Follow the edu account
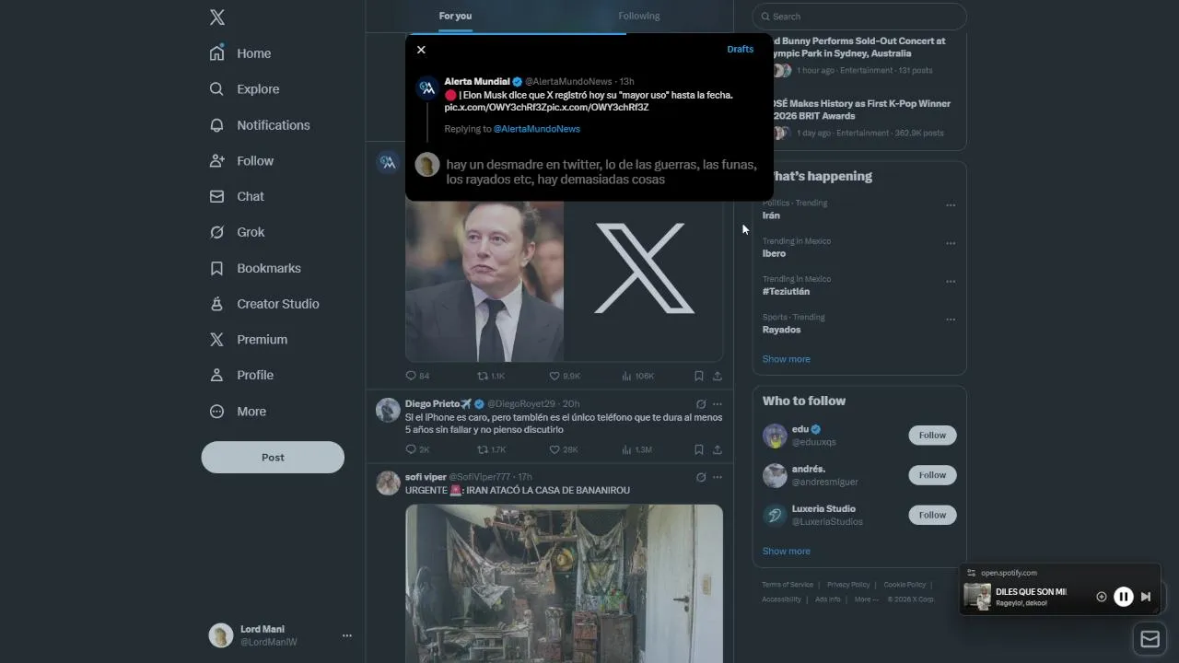The image size is (1179, 663). [x=932, y=436]
